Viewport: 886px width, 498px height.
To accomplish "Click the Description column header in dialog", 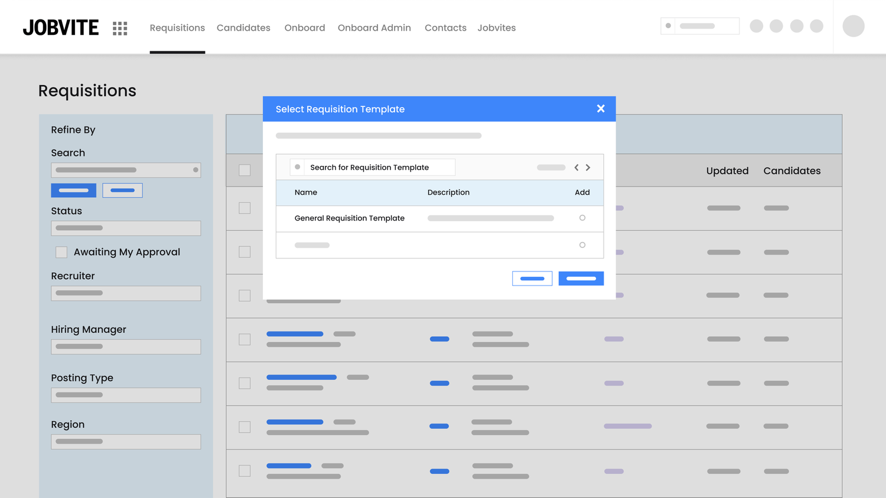I will [448, 192].
